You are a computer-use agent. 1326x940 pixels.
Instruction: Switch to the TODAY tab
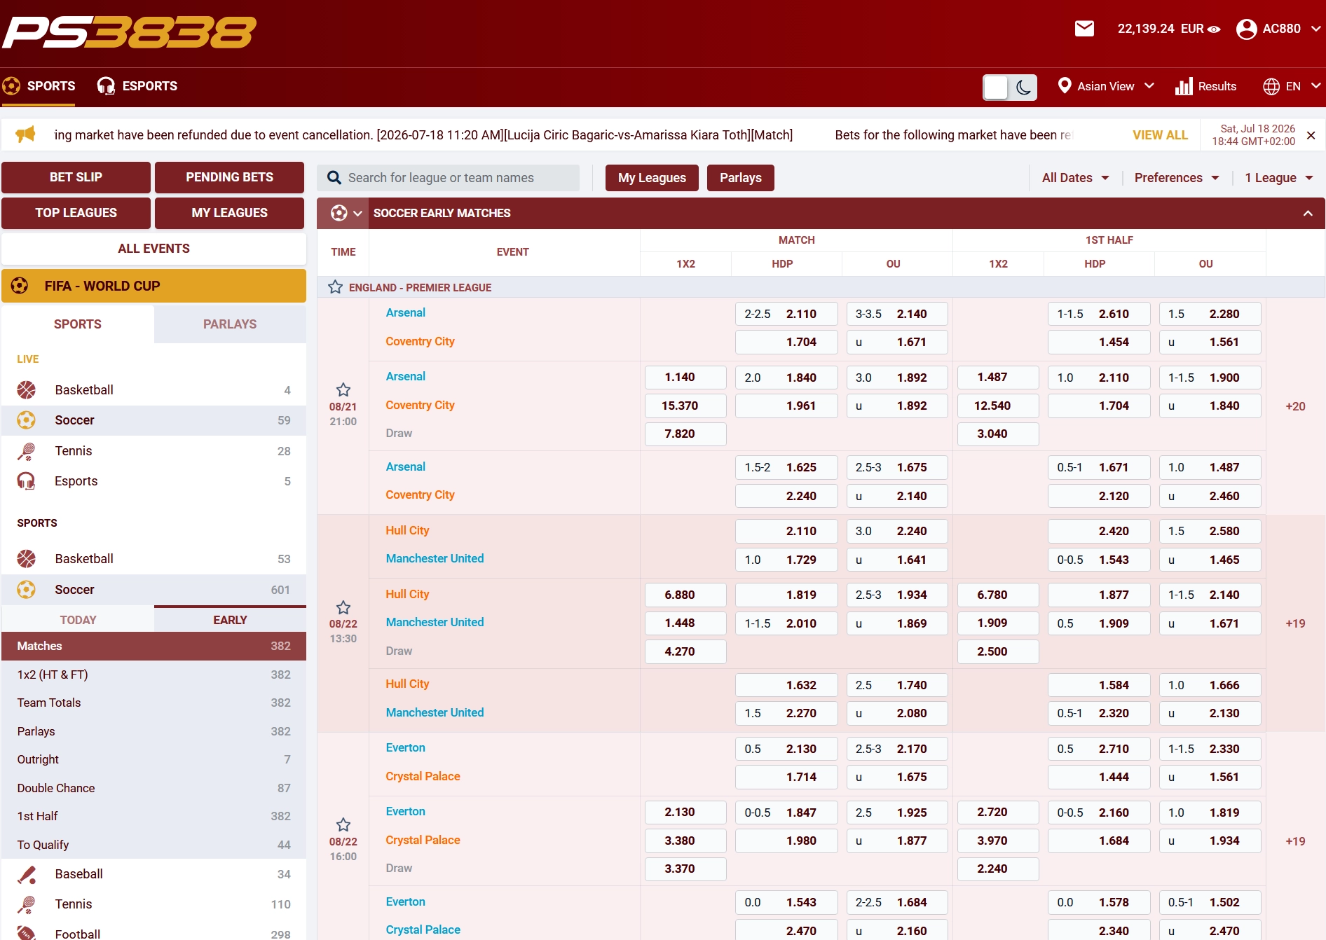click(x=78, y=620)
